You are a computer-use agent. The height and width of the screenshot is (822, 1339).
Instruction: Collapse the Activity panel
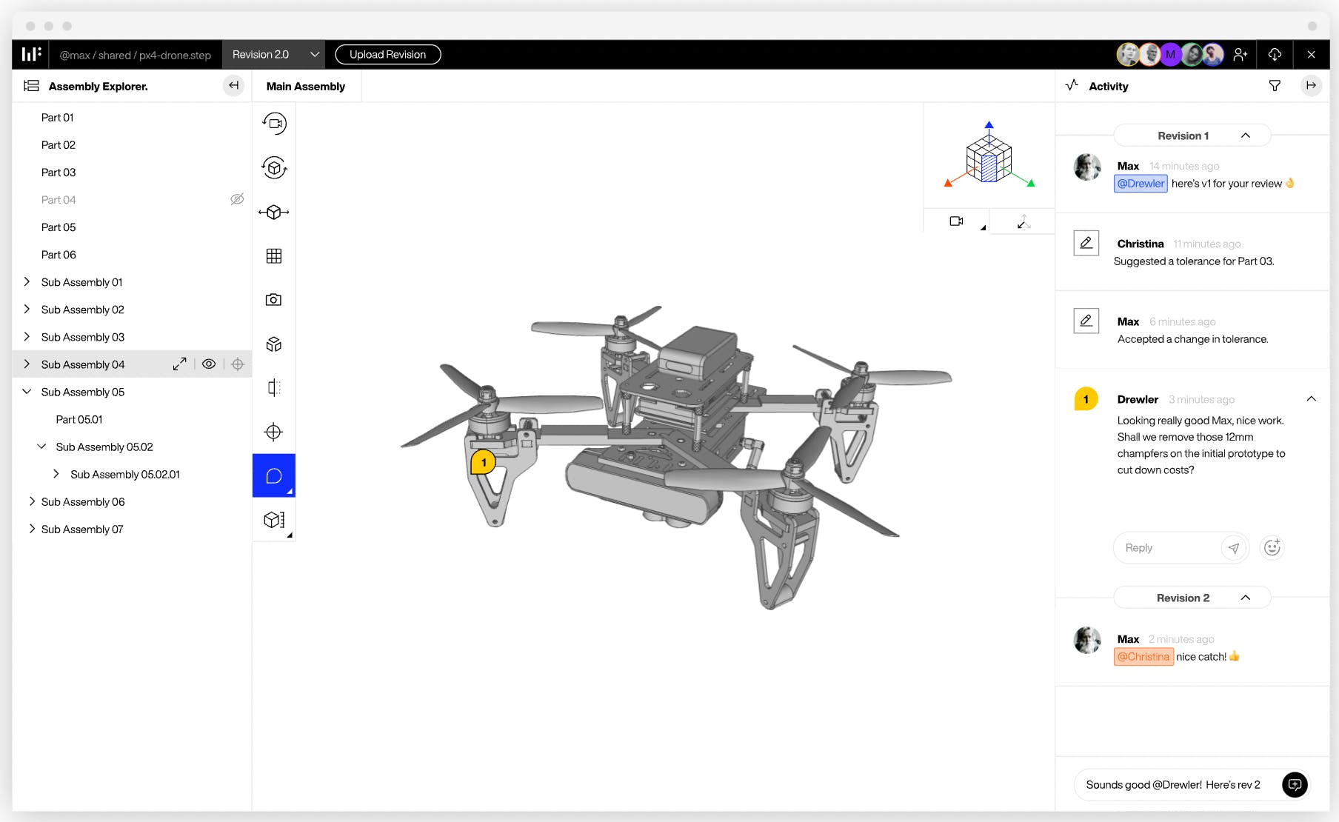coord(1311,86)
